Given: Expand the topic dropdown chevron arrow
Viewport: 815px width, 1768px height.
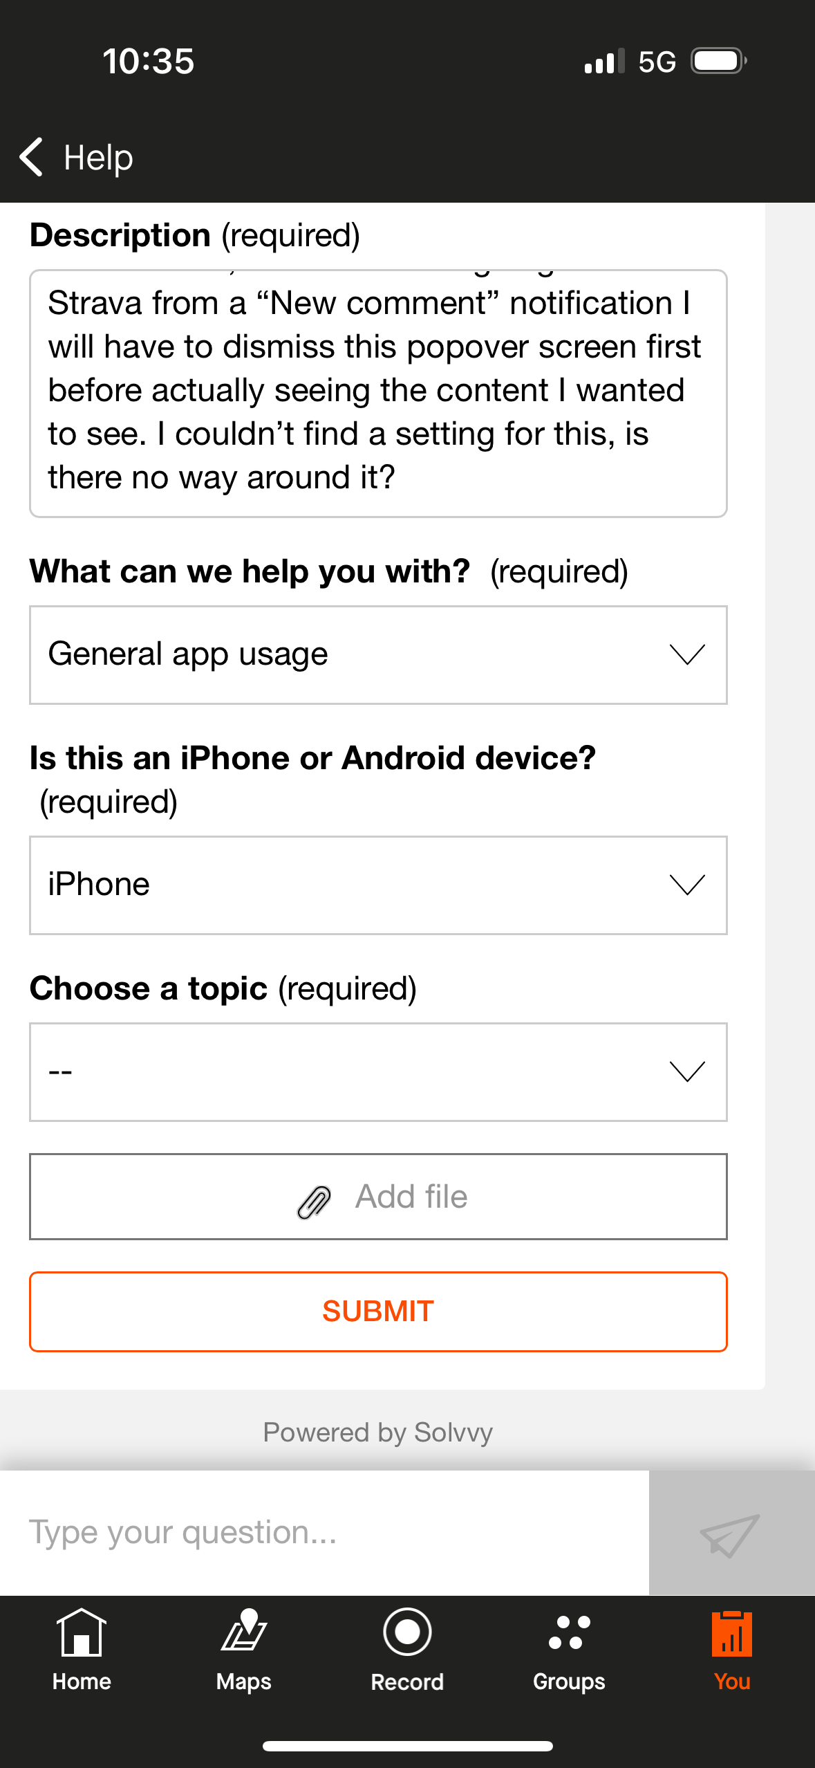Looking at the screenshot, I should click(687, 1071).
